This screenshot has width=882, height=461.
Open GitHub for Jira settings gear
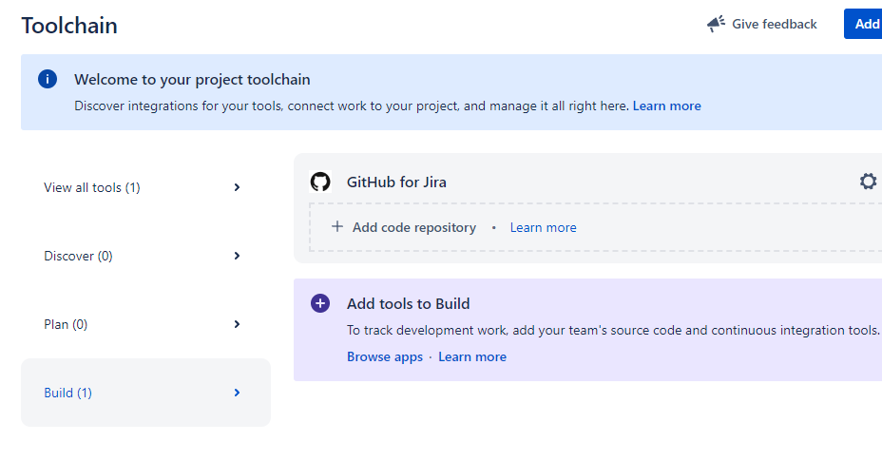click(868, 182)
